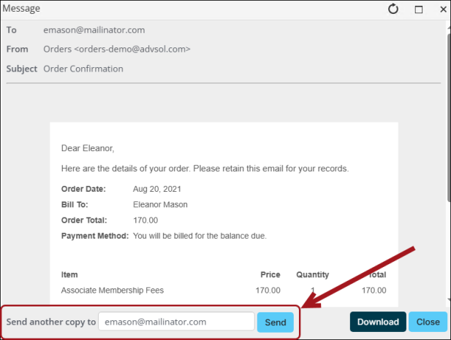Image resolution: width=451 pixels, height=340 pixels.
Task: Click the vertical scrollbar thumb of the message
Action: click(449, 117)
